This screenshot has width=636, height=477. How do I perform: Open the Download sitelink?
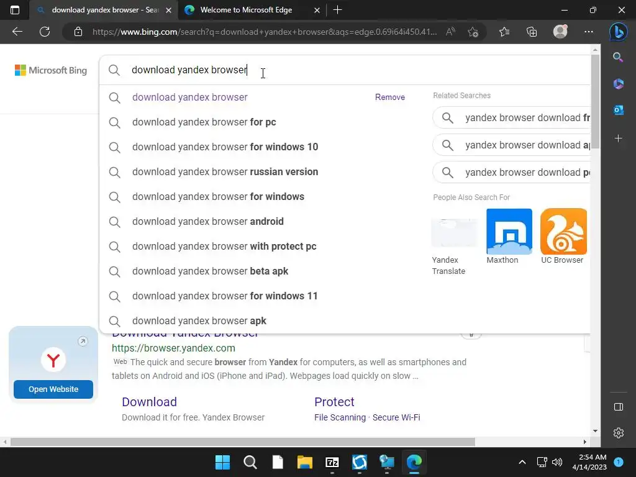149,402
